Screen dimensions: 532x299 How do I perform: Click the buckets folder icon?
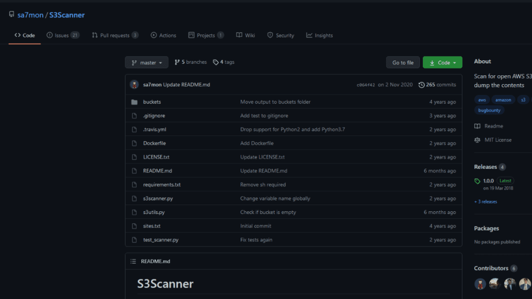point(135,102)
